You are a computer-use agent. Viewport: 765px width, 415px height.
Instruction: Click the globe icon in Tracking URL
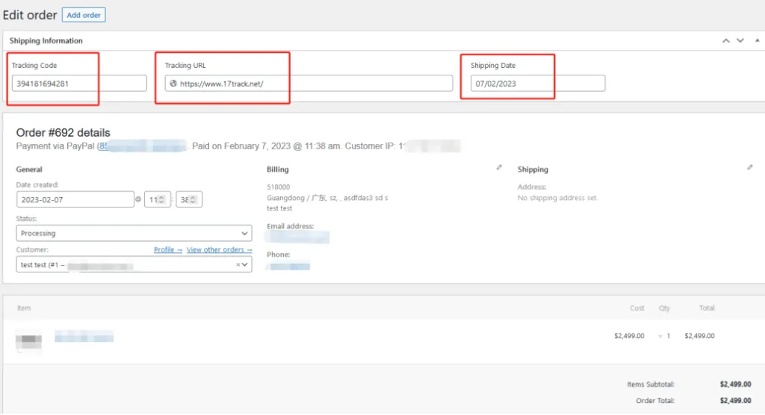[x=173, y=84]
